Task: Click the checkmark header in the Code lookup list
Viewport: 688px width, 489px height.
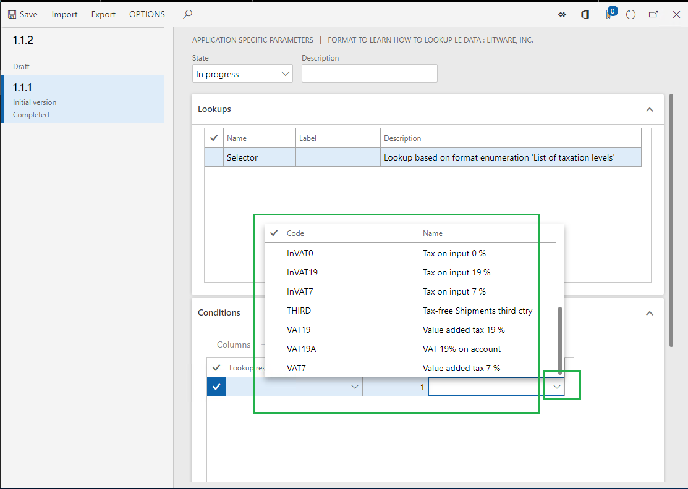Action: (274, 233)
